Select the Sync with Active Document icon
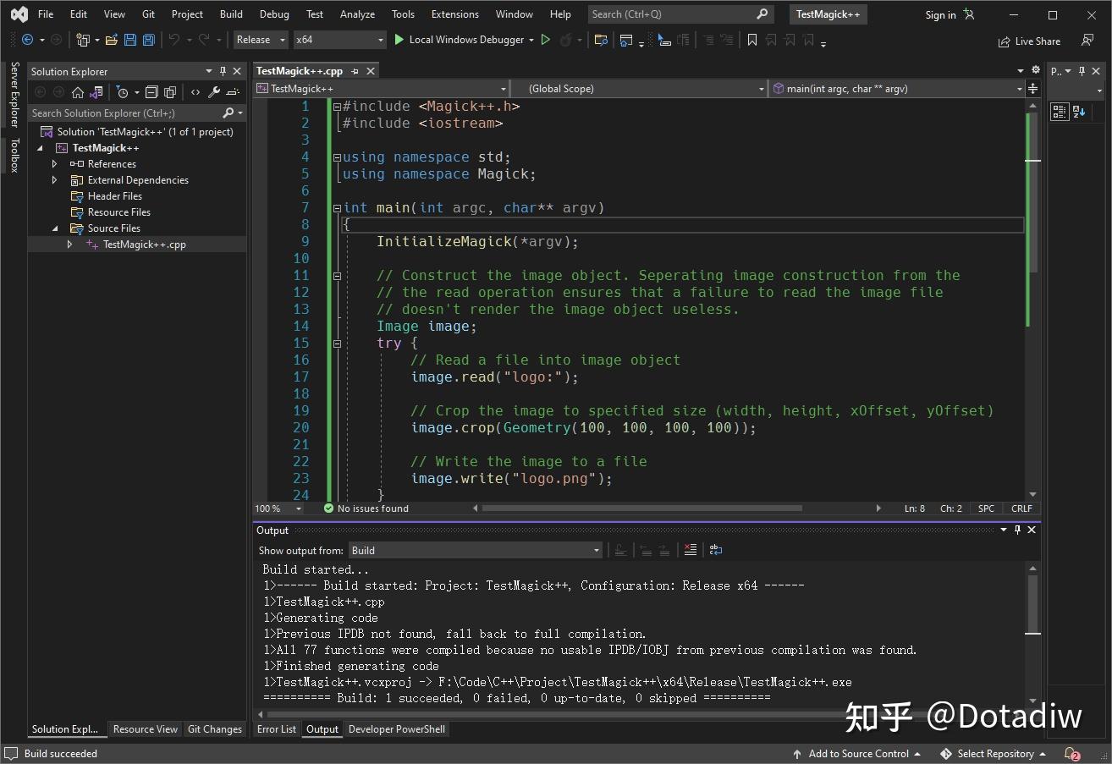Image resolution: width=1112 pixels, height=764 pixels. (x=96, y=91)
